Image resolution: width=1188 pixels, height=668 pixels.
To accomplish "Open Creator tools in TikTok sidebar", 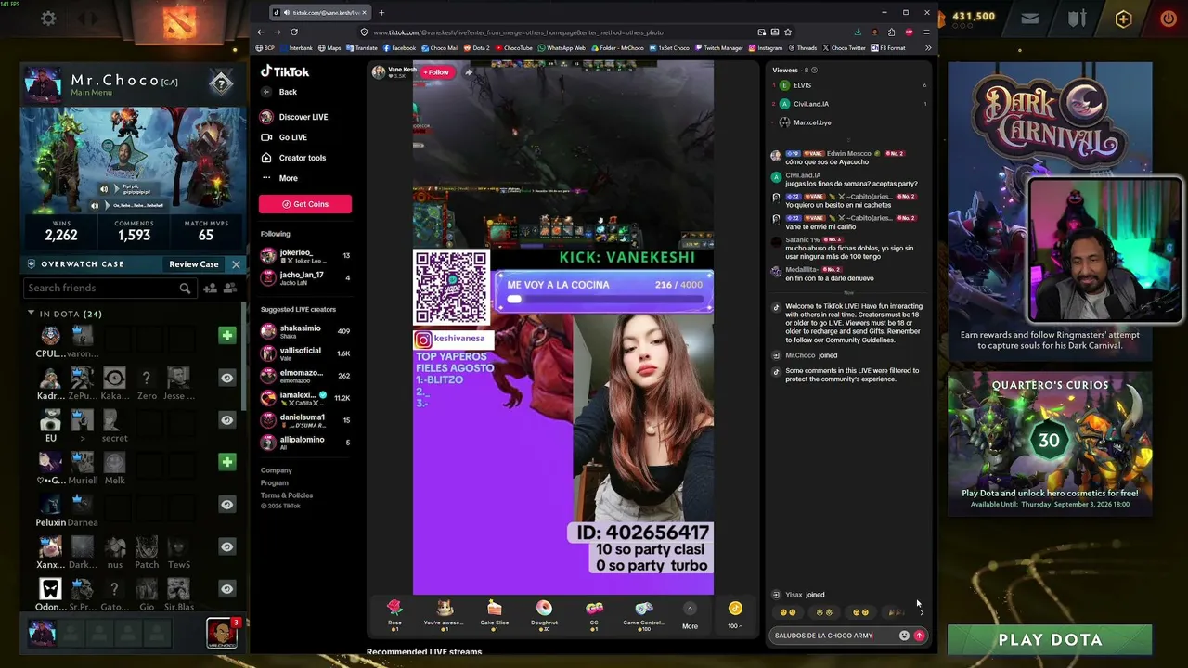I will tap(303, 158).
